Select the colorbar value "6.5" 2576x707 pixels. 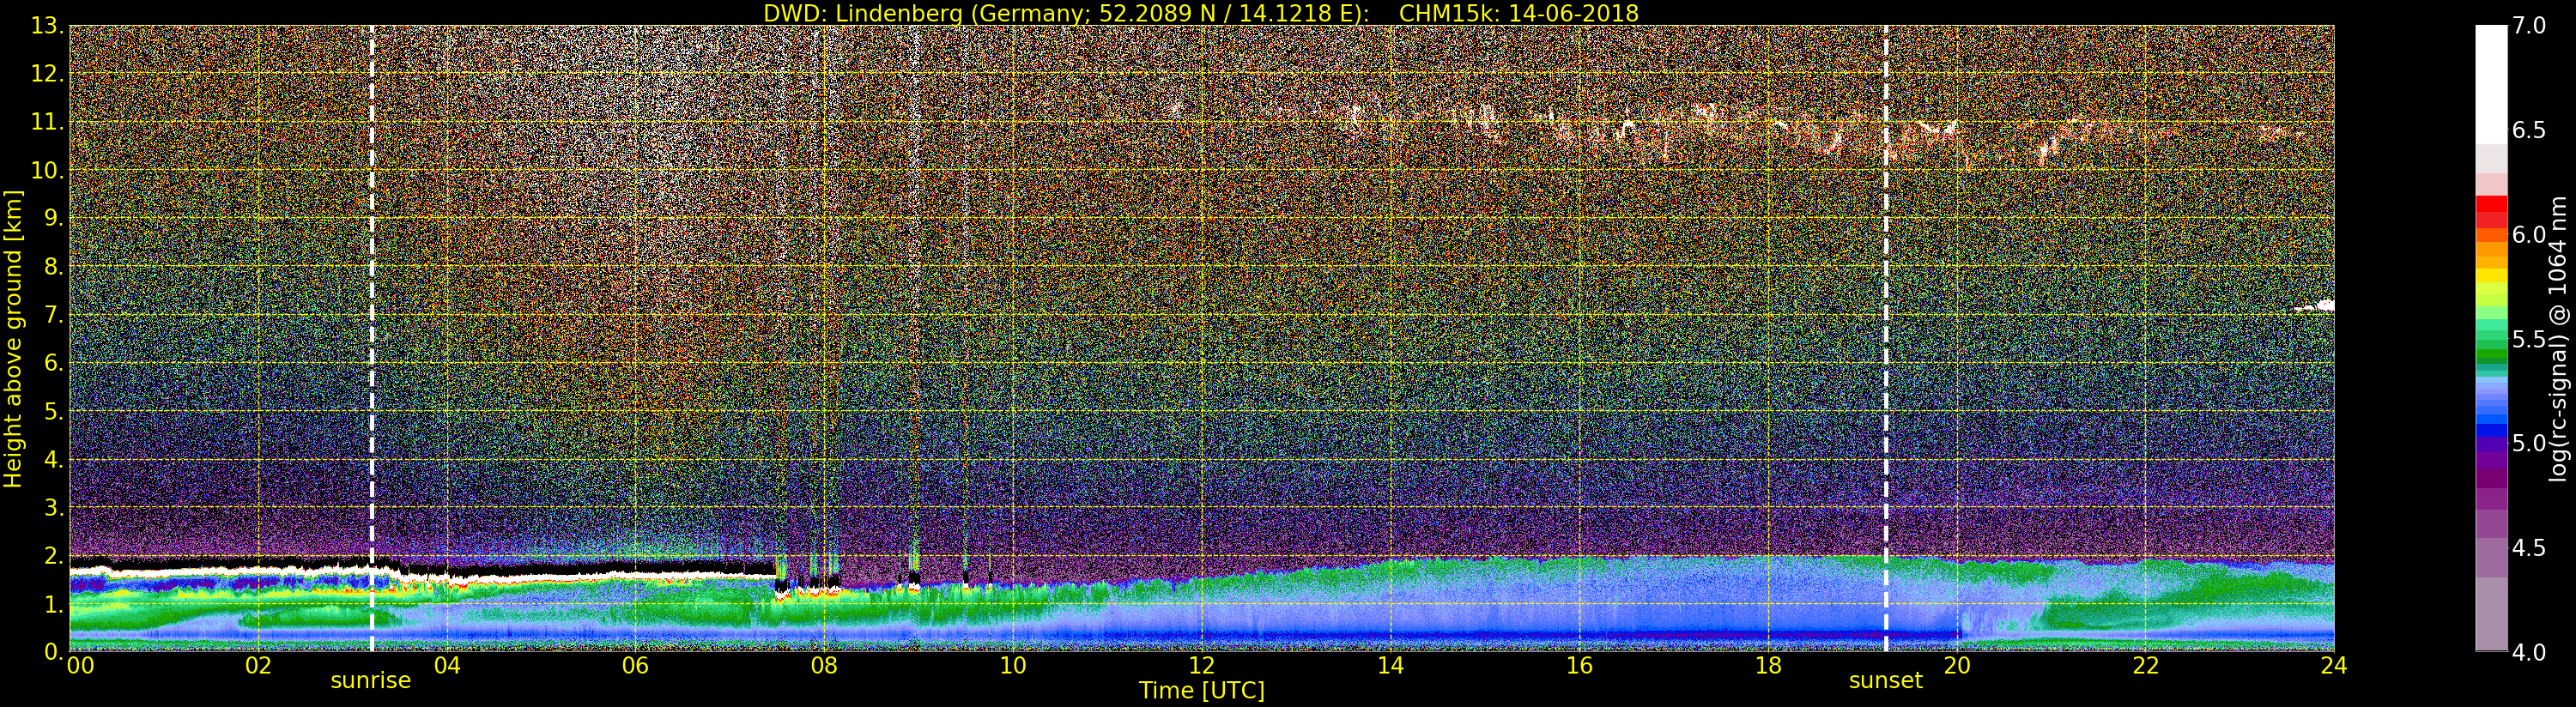(x=2529, y=130)
